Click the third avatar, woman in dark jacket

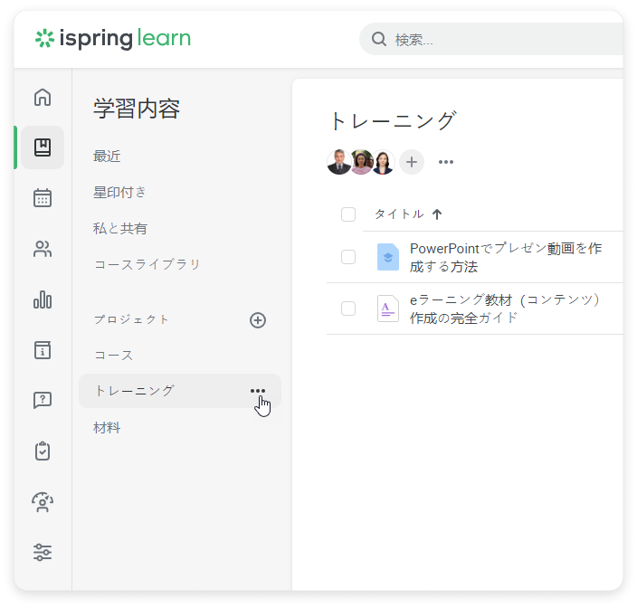(383, 162)
